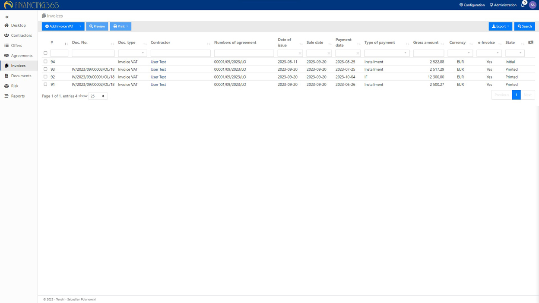Click the notification bell icon
The height and width of the screenshot is (303, 539).
tap(523, 5)
